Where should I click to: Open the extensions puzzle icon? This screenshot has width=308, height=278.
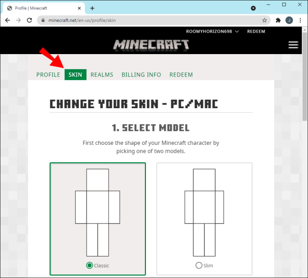[x=278, y=20]
